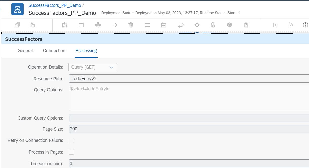Click the concentric circle events icon
This screenshot has height=168, width=309.
98,25
